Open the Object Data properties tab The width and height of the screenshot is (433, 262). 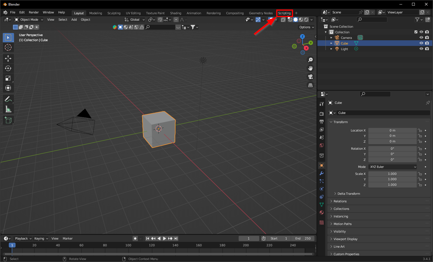pos(322,205)
